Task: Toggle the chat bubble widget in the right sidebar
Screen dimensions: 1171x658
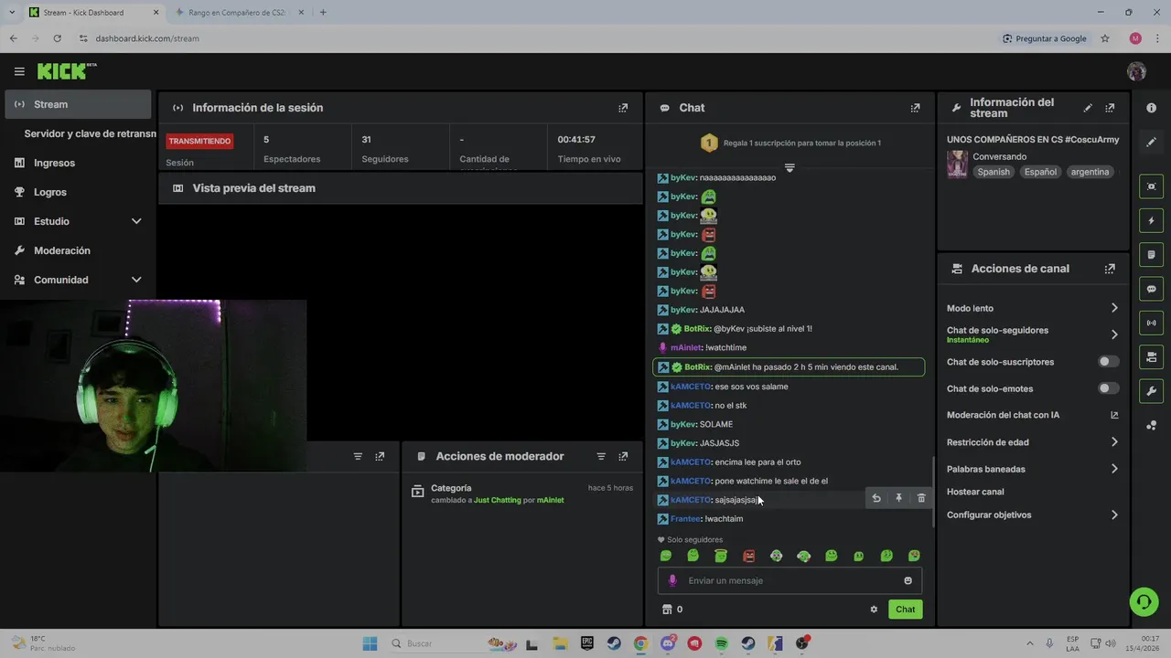Action: click(x=1151, y=289)
